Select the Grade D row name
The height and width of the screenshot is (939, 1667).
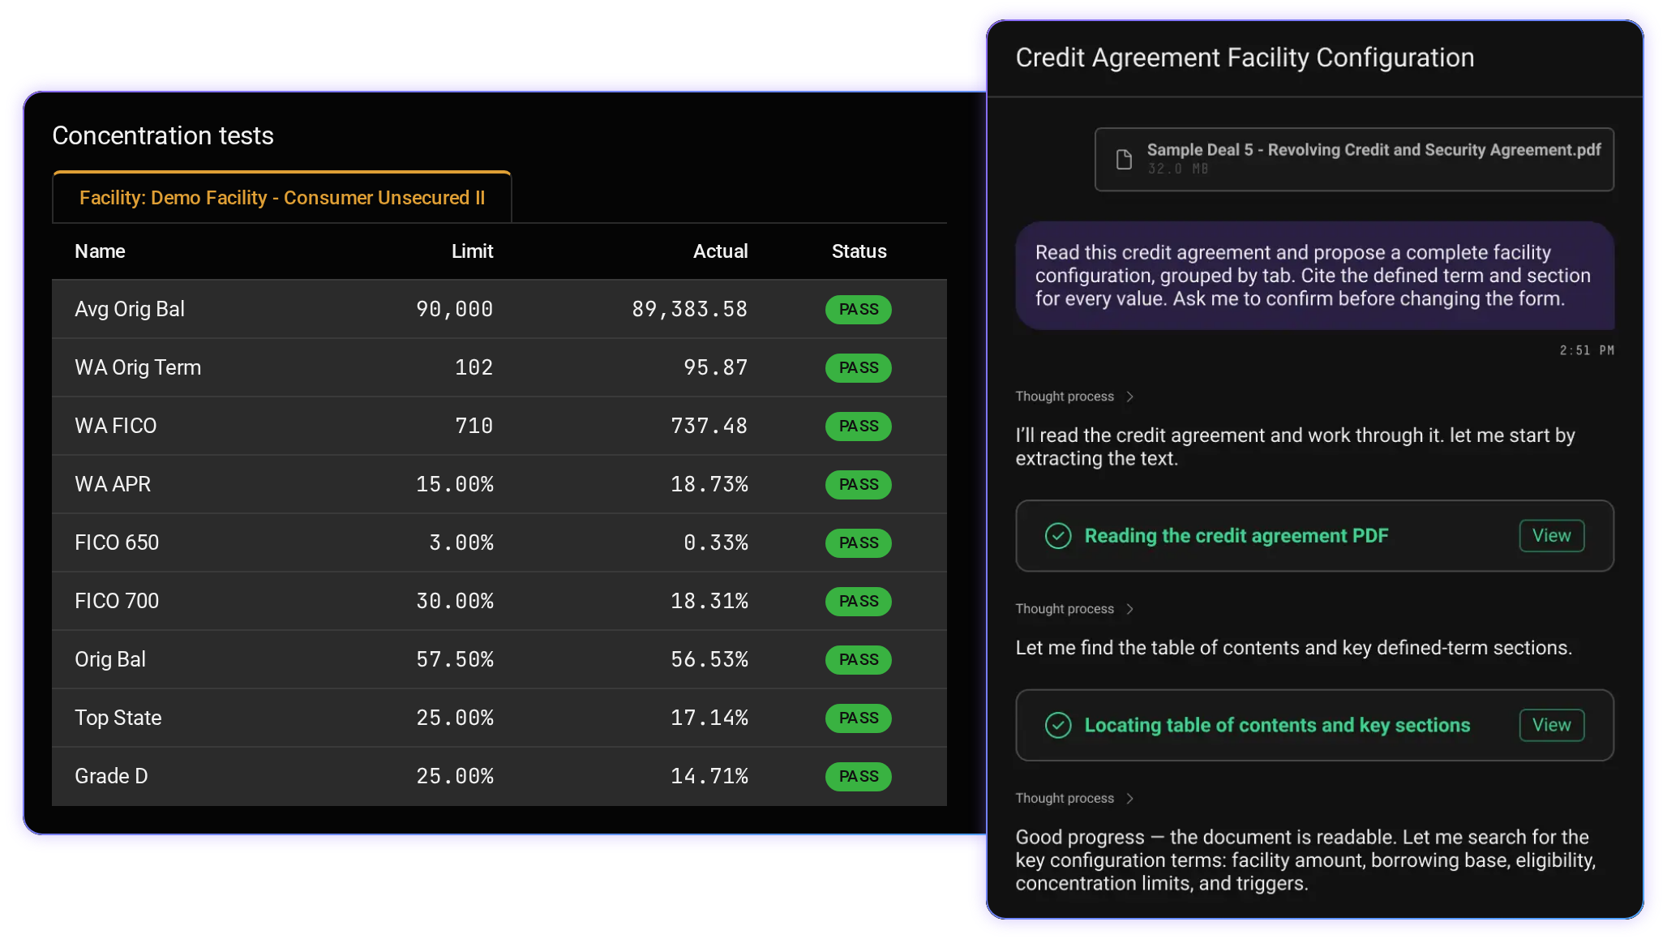pyautogui.click(x=111, y=776)
